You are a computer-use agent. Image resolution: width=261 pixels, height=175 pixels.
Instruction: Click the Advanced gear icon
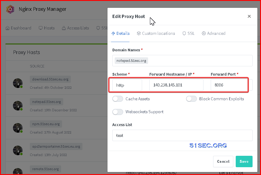(204, 33)
